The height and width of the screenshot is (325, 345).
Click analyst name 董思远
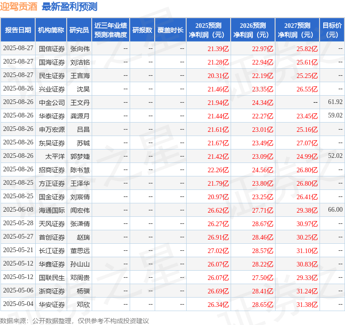pyautogui.click(x=80, y=251)
